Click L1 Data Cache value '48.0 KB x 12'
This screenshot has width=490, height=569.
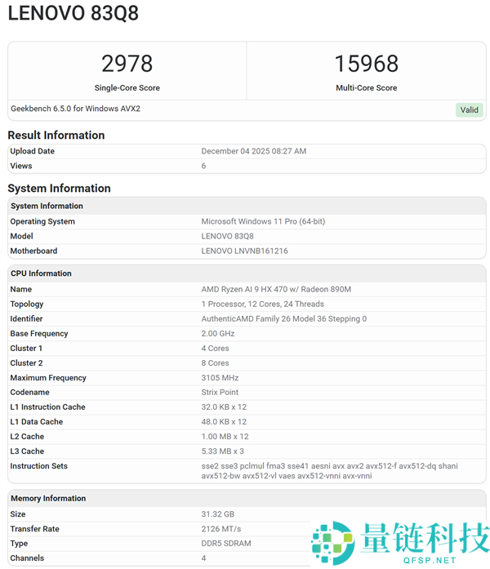(x=224, y=422)
